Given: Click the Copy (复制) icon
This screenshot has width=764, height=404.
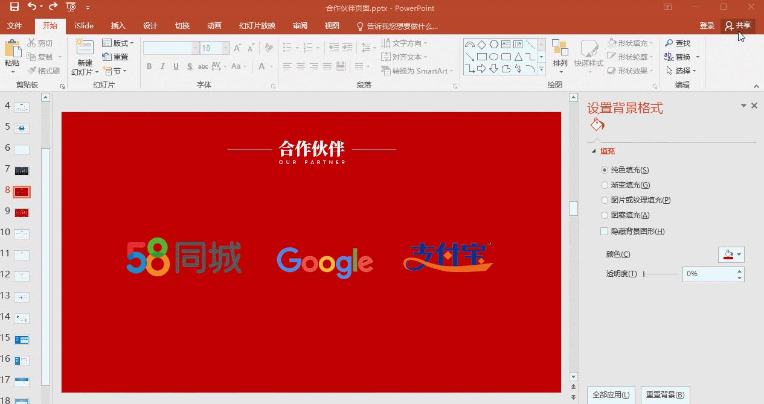Looking at the screenshot, I should tap(32, 57).
